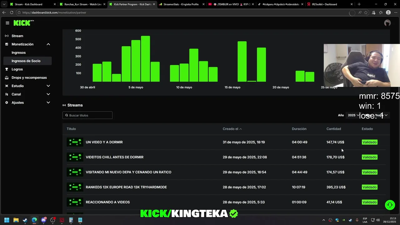Go to Stream sidebar page
400x225 pixels.
[x=17, y=36]
